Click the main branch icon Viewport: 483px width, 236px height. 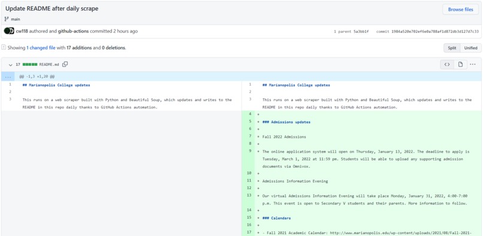(x=7, y=19)
